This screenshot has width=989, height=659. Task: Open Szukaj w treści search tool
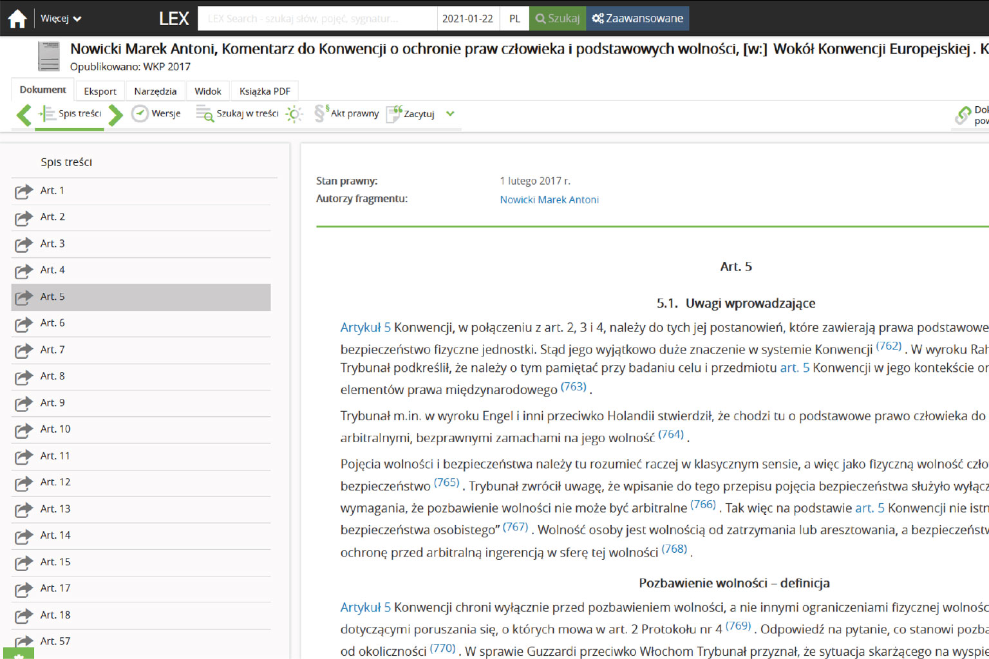[238, 114]
